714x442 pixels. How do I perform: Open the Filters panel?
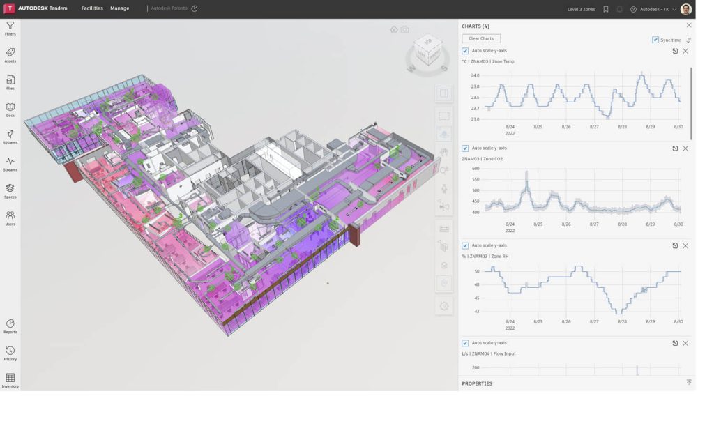[x=10, y=28]
